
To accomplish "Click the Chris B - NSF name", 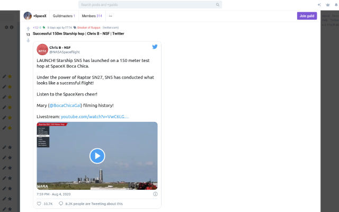I will coord(60,48).
